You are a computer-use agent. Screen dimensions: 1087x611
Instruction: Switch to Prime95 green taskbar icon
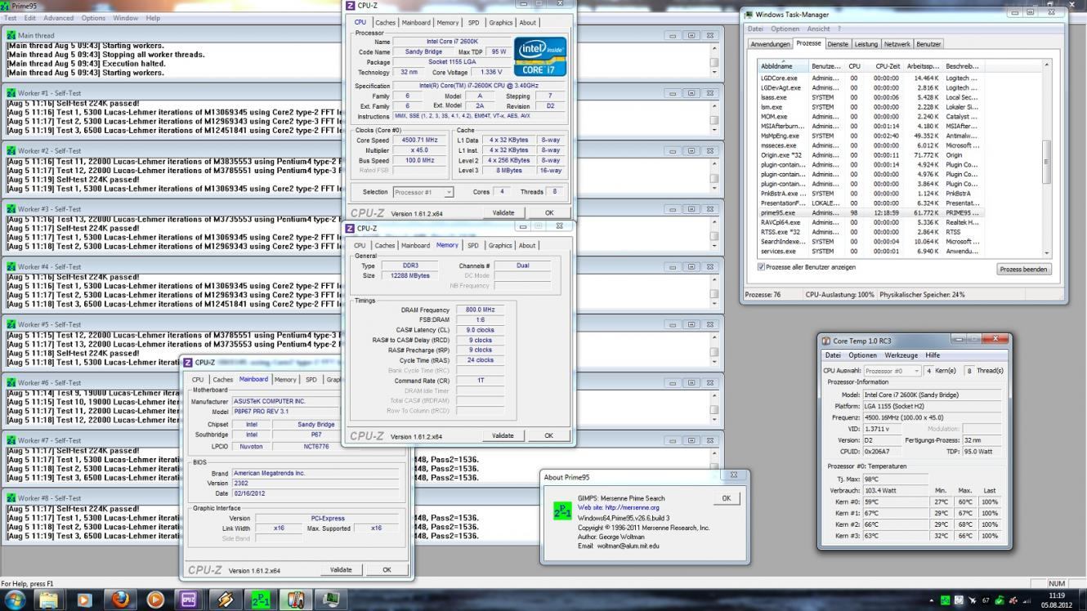pyautogui.click(x=261, y=600)
